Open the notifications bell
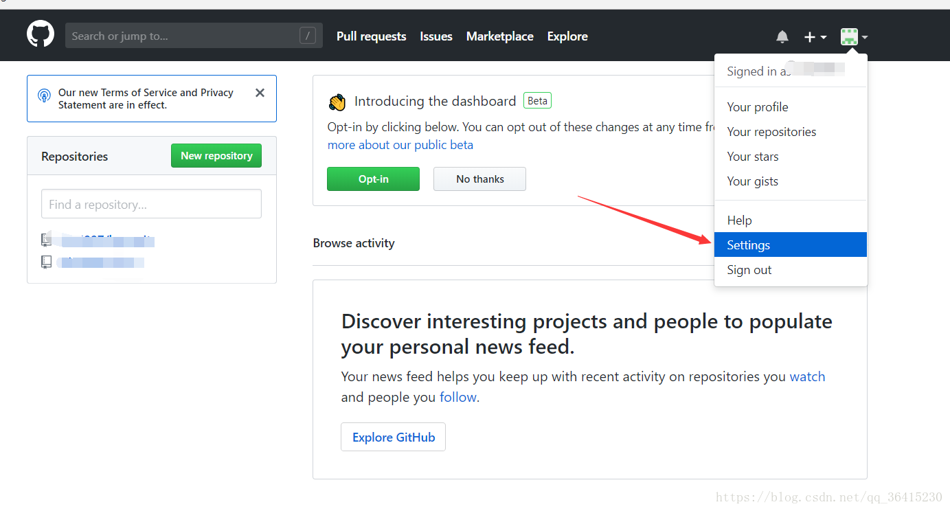The height and width of the screenshot is (511, 950). [x=782, y=36]
